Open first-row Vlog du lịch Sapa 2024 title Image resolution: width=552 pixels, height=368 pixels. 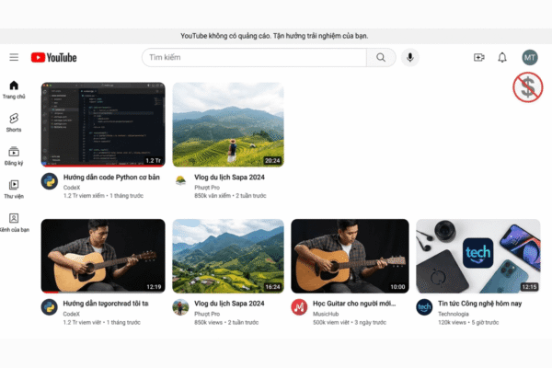tap(229, 178)
